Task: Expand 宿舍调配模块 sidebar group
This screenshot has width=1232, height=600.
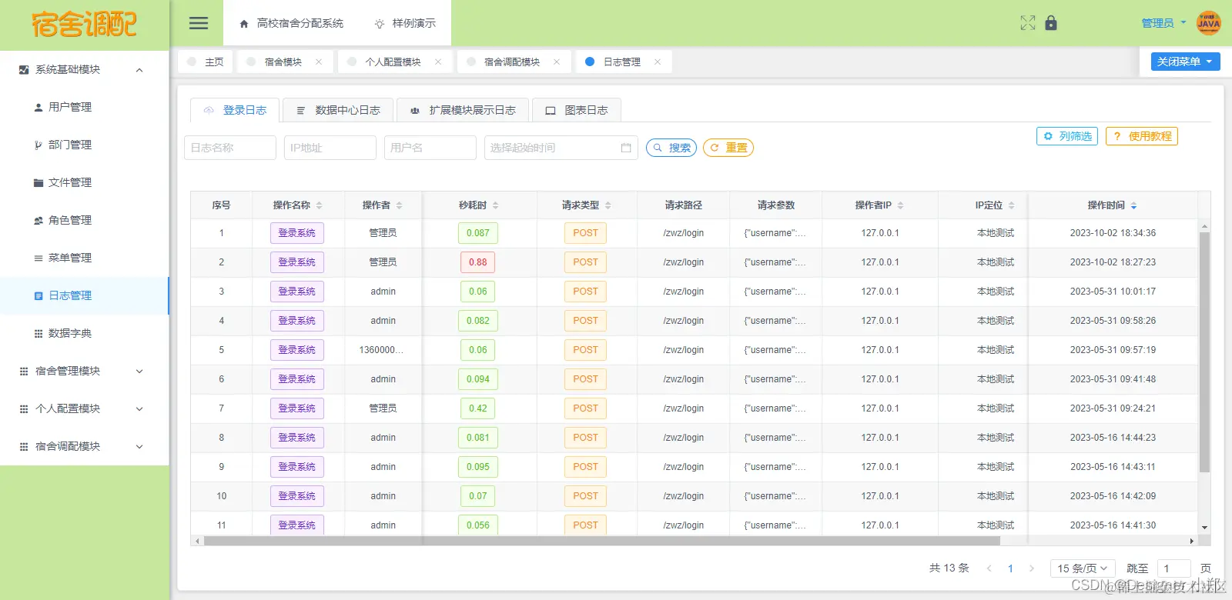Action: 85,446
